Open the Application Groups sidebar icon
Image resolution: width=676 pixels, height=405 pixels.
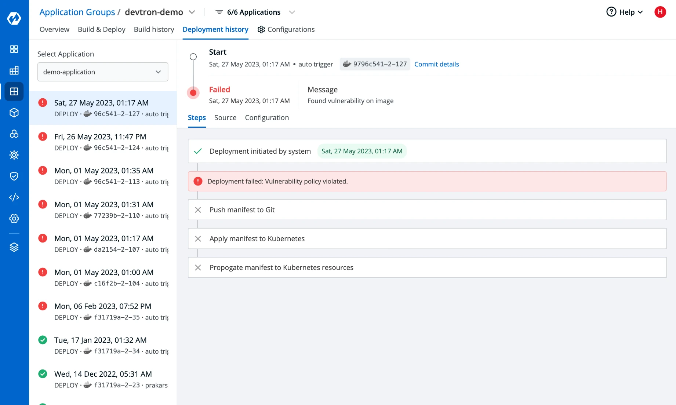[14, 91]
